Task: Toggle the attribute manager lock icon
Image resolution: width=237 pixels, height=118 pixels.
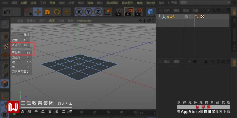Action: (x=218, y=61)
